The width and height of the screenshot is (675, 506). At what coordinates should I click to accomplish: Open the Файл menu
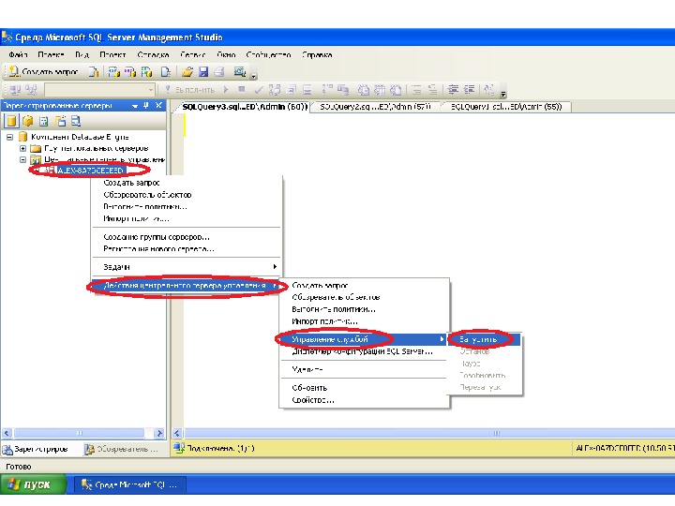pos(18,55)
